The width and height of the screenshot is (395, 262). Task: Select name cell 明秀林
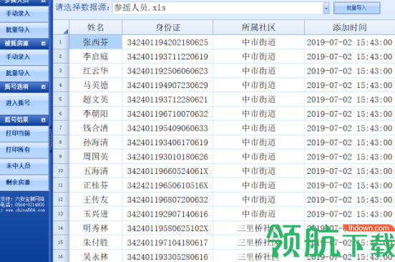tap(96, 228)
